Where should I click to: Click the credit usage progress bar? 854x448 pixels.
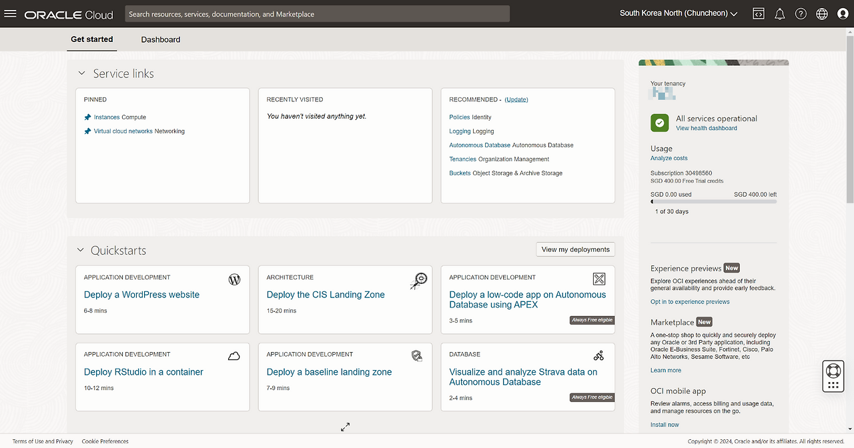point(713,201)
